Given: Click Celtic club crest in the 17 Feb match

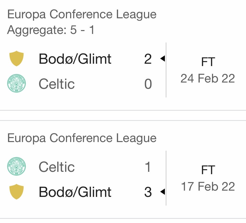Looking at the screenshot, I should pos(16,166).
